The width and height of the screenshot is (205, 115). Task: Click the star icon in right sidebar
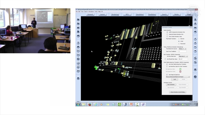[x=195, y=69]
